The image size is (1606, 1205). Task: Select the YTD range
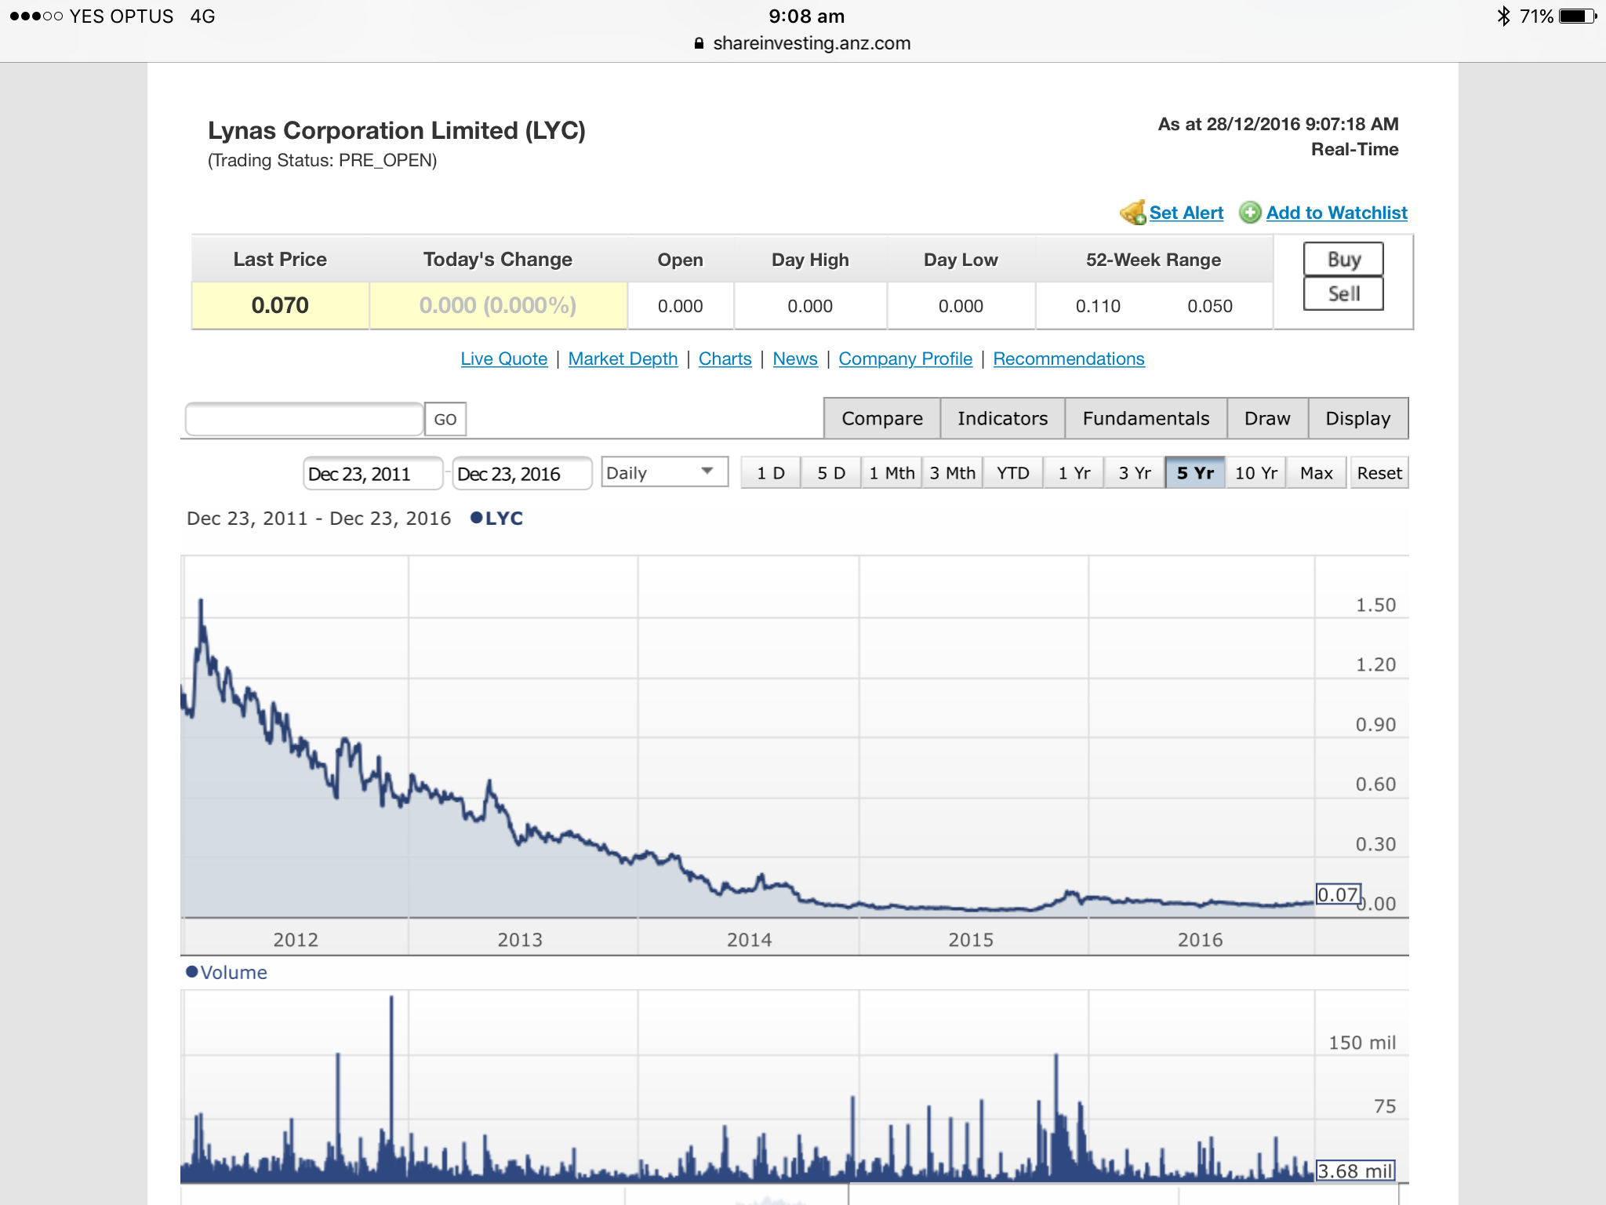click(x=1013, y=472)
